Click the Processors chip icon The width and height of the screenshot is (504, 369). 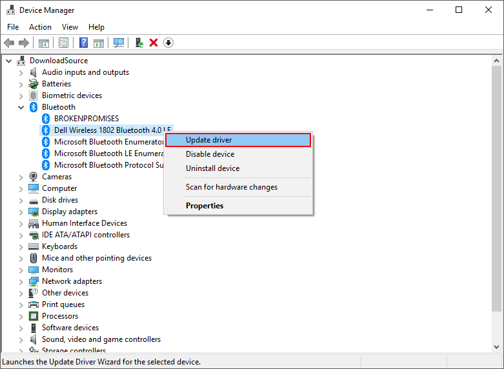click(x=34, y=316)
